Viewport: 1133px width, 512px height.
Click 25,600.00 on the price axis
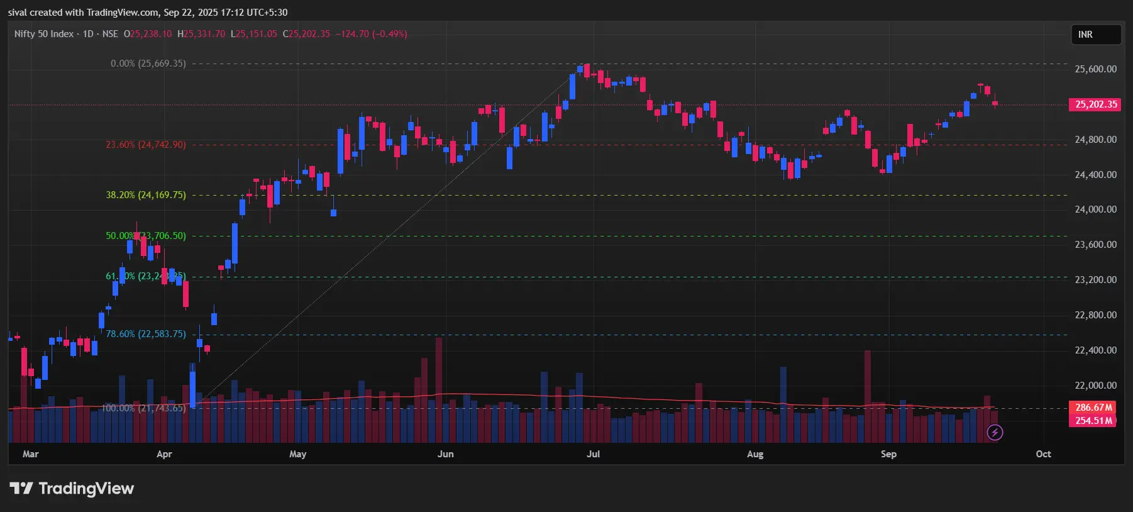point(1096,69)
